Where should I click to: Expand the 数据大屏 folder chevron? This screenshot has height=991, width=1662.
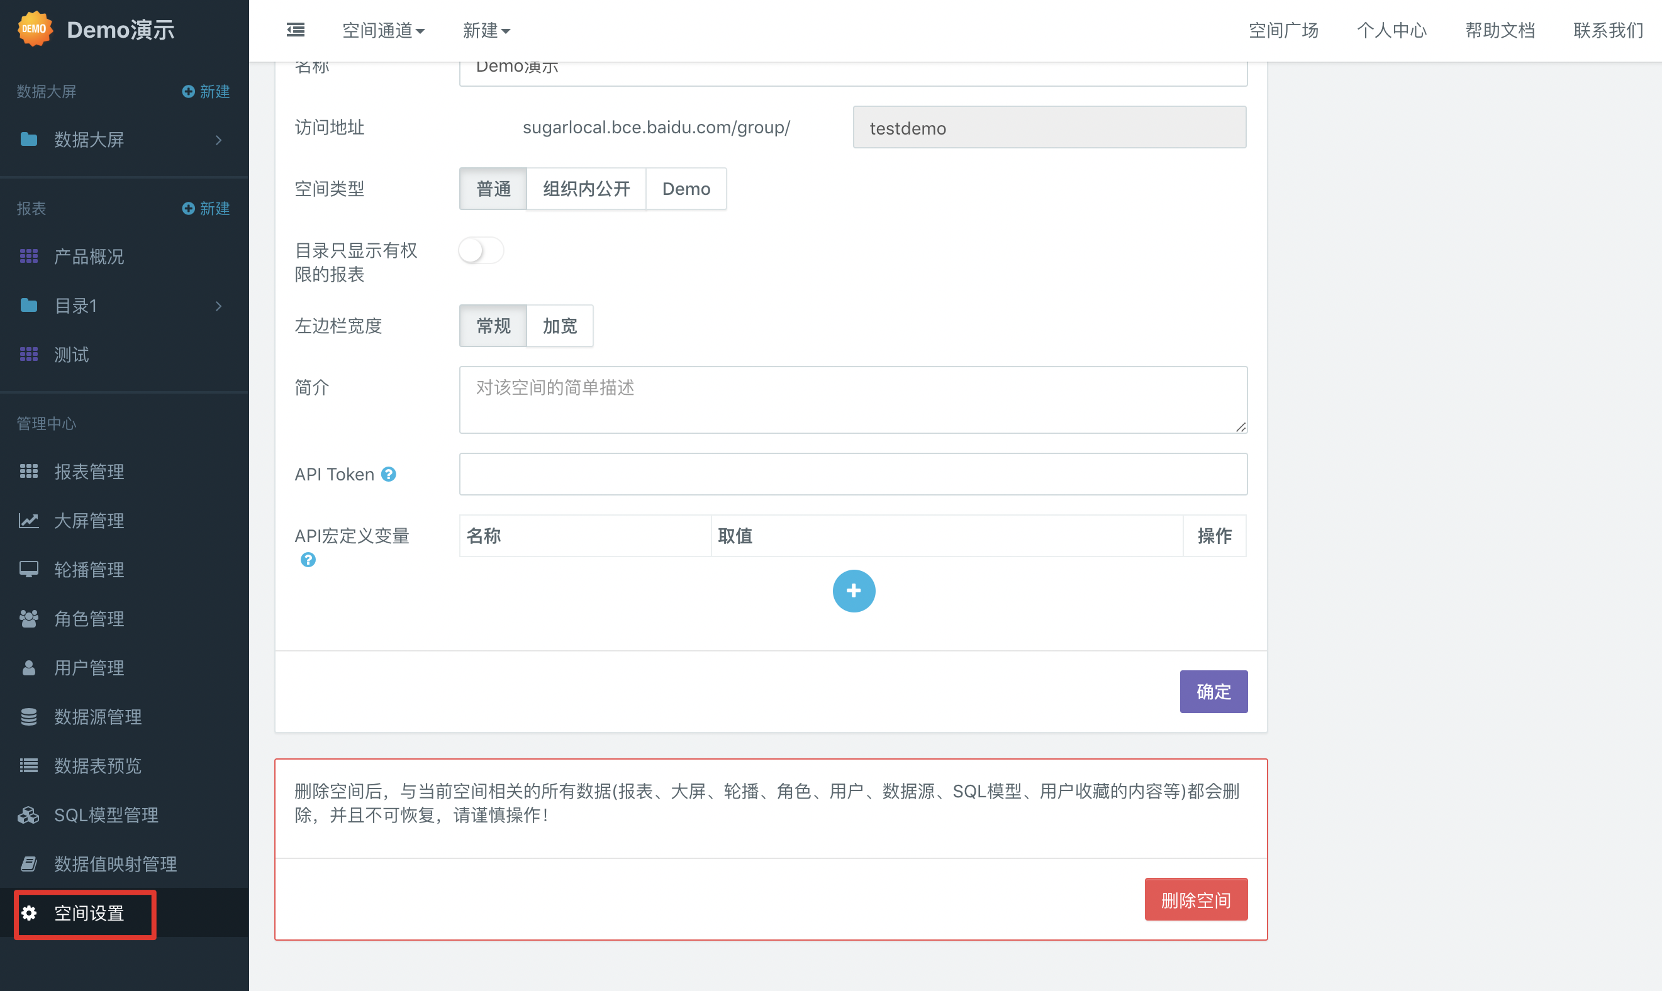[x=218, y=140]
